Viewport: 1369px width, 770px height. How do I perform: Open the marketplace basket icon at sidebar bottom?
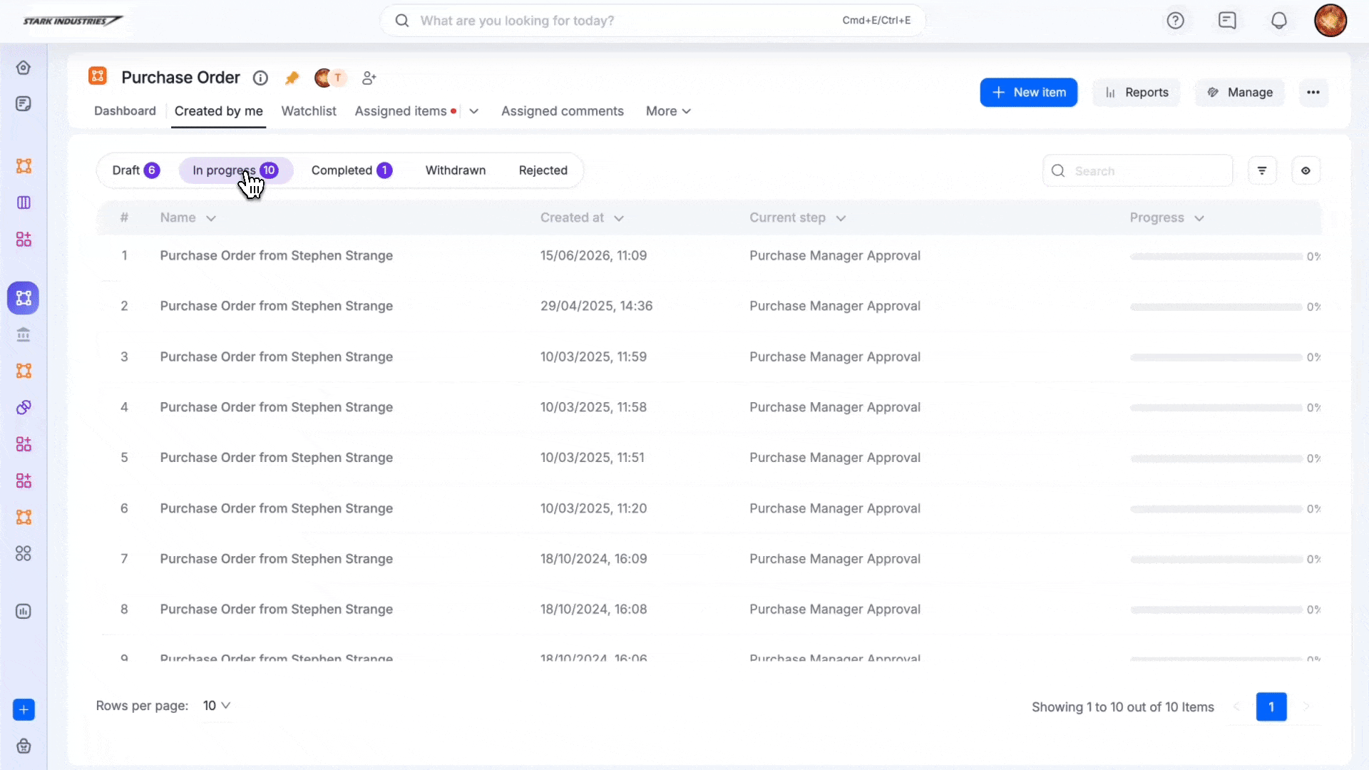coord(24,746)
